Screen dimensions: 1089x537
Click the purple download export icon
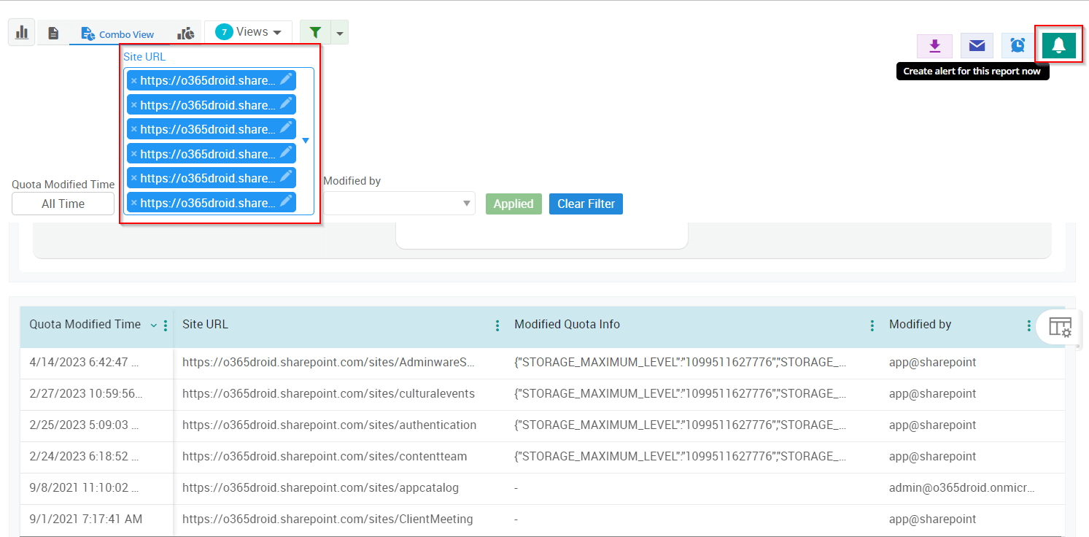pyautogui.click(x=934, y=46)
